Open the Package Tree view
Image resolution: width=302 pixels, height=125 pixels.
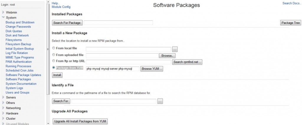pos(290,23)
